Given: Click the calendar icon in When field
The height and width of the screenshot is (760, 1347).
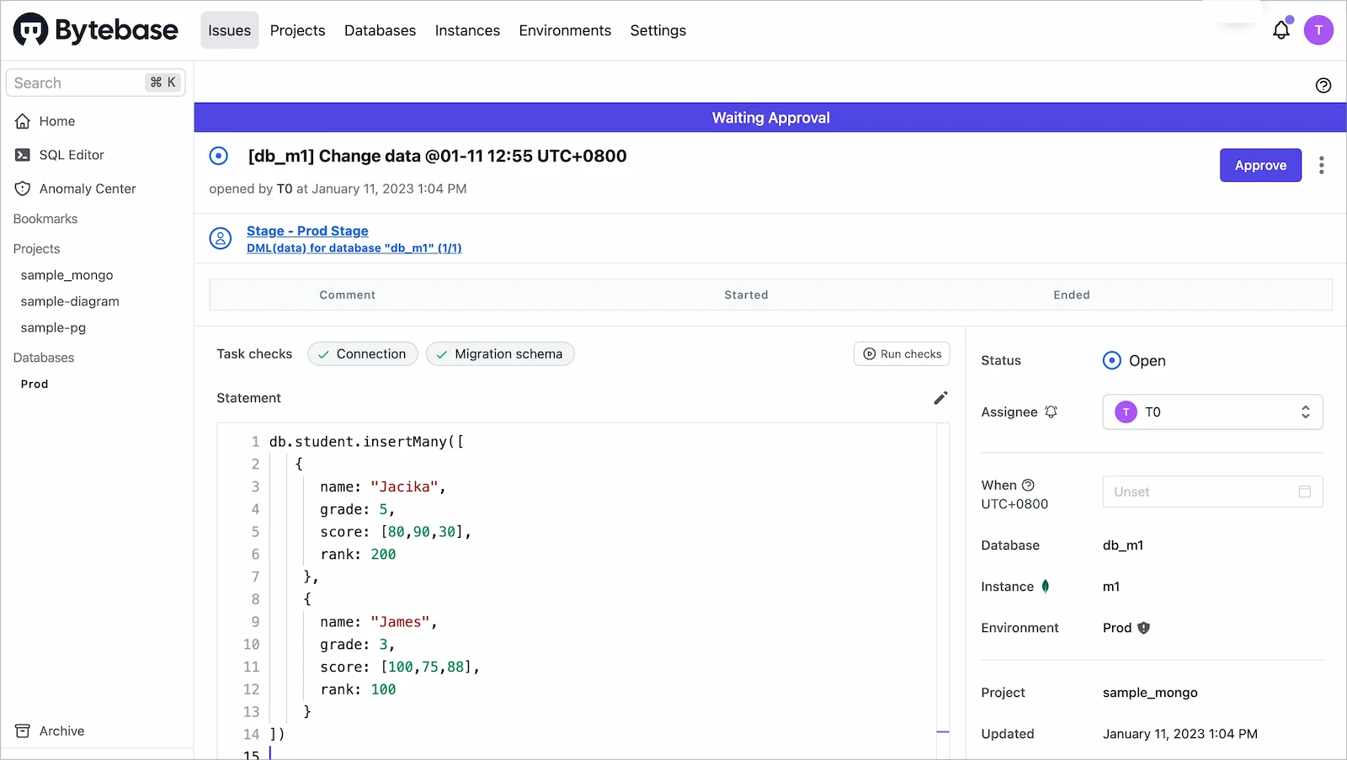Looking at the screenshot, I should (1305, 492).
